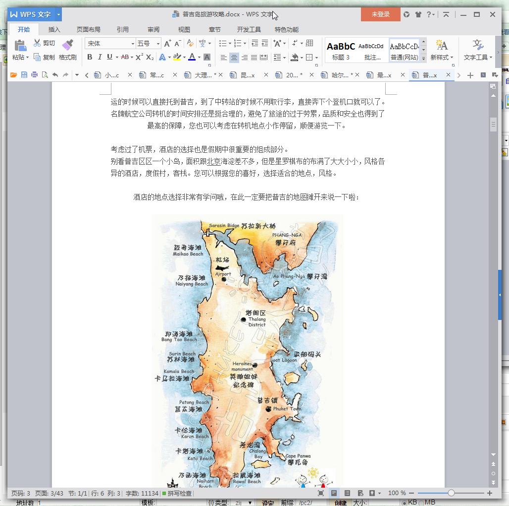509x506 pixels.
Task: Toggle 拼写检查 spell check in status bar
Action: (177, 493)
